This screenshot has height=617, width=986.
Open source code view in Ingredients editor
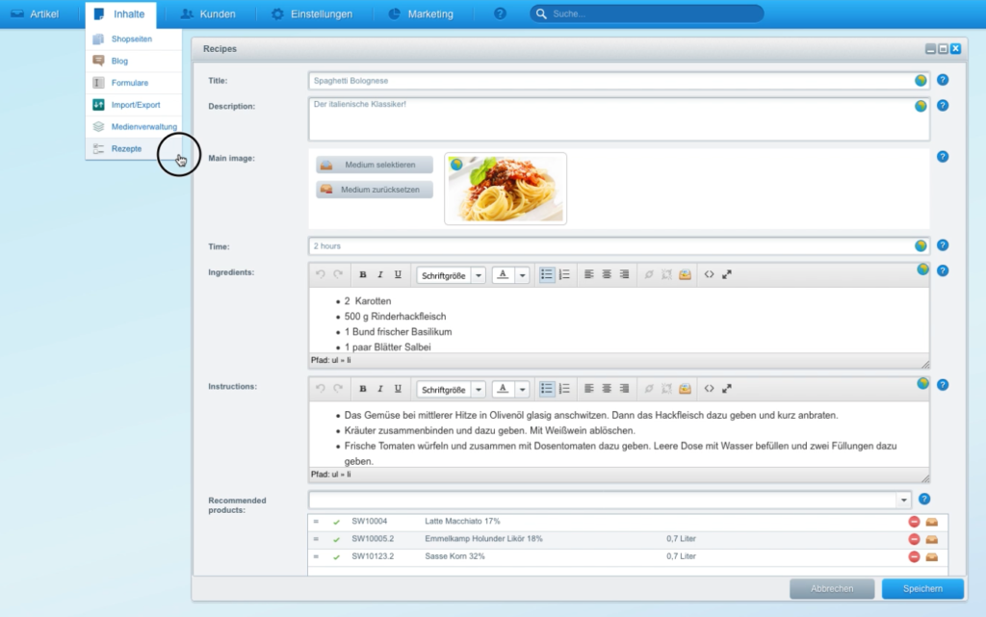(709, 275)
